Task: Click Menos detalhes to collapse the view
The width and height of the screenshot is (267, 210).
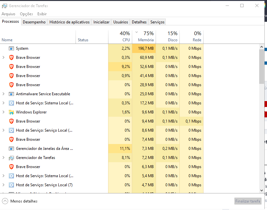Action: pyautogui.click(x=20, y=201)
